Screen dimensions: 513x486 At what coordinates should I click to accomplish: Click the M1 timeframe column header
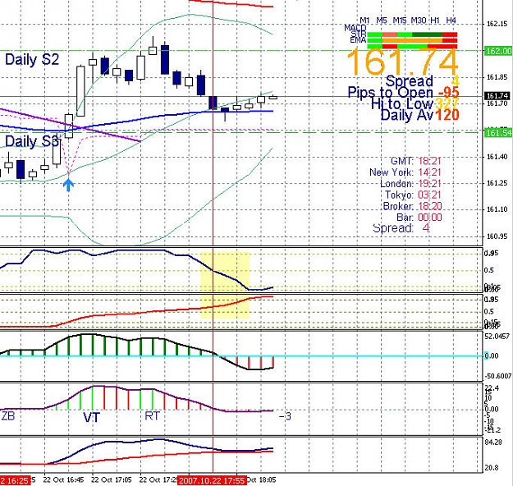tap(364, 21)
